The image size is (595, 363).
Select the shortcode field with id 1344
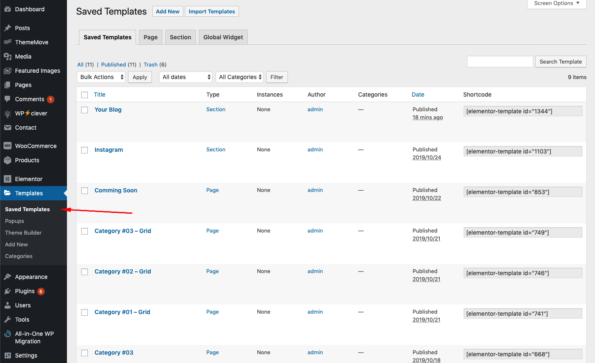[523, 111]
